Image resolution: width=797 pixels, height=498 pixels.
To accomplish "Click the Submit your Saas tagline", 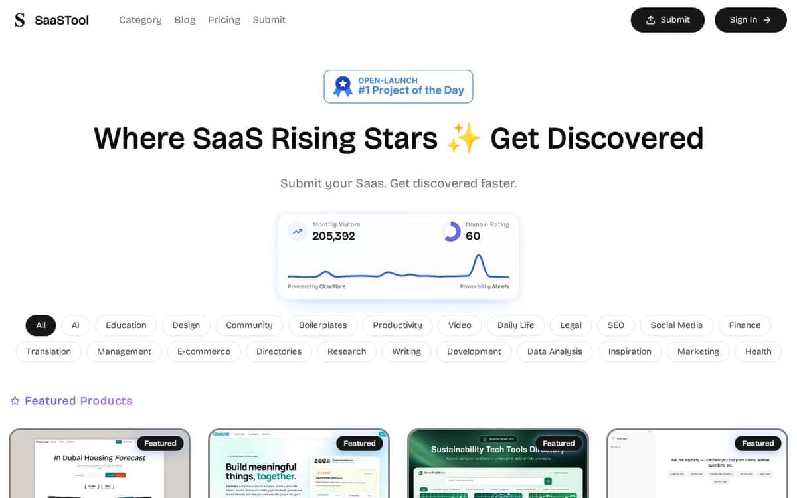I will coord(398,183).
